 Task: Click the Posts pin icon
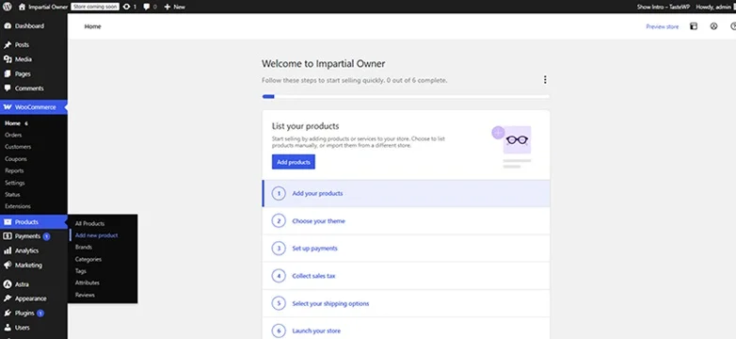tap(7, 45)
